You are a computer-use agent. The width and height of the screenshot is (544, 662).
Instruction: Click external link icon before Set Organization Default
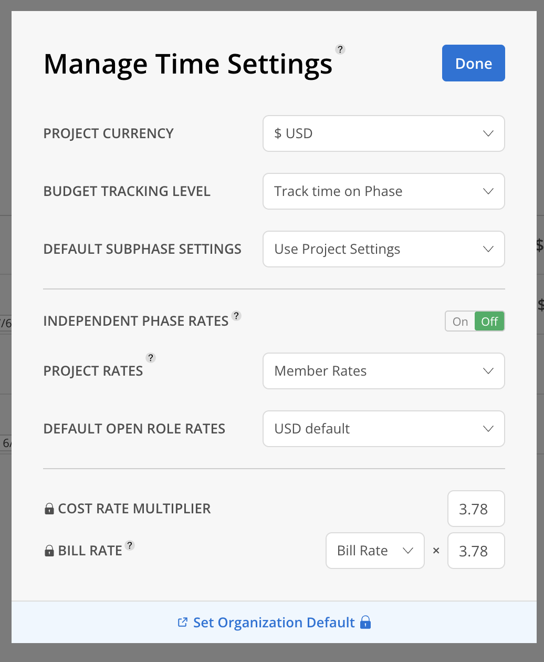coord(183,622)
